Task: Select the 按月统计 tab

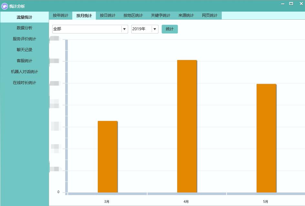Action: click(84, 15)
